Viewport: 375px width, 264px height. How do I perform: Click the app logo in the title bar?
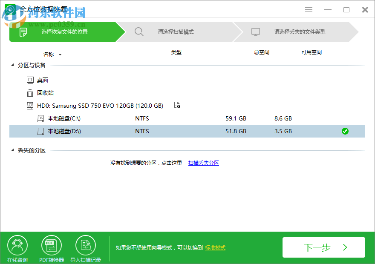[10, 9]
